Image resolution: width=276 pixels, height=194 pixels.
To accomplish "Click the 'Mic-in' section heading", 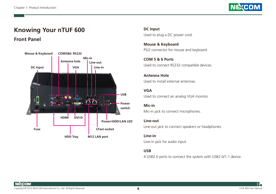I will [149, 106].
